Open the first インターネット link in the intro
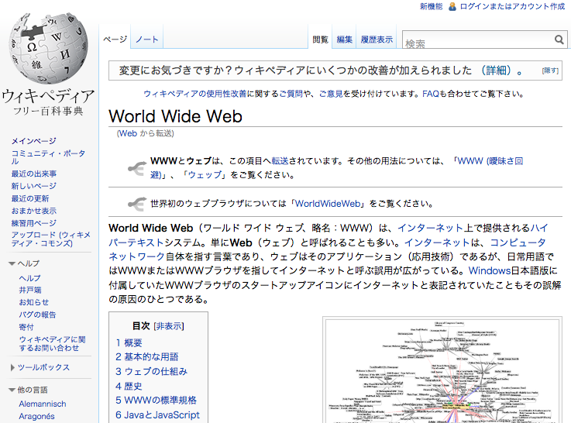Viewport: 571px width, 423px height. 430,228
